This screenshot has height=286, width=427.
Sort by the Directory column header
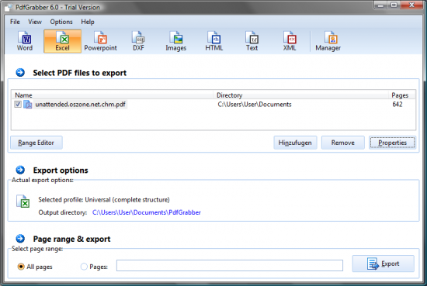(301, 95)
